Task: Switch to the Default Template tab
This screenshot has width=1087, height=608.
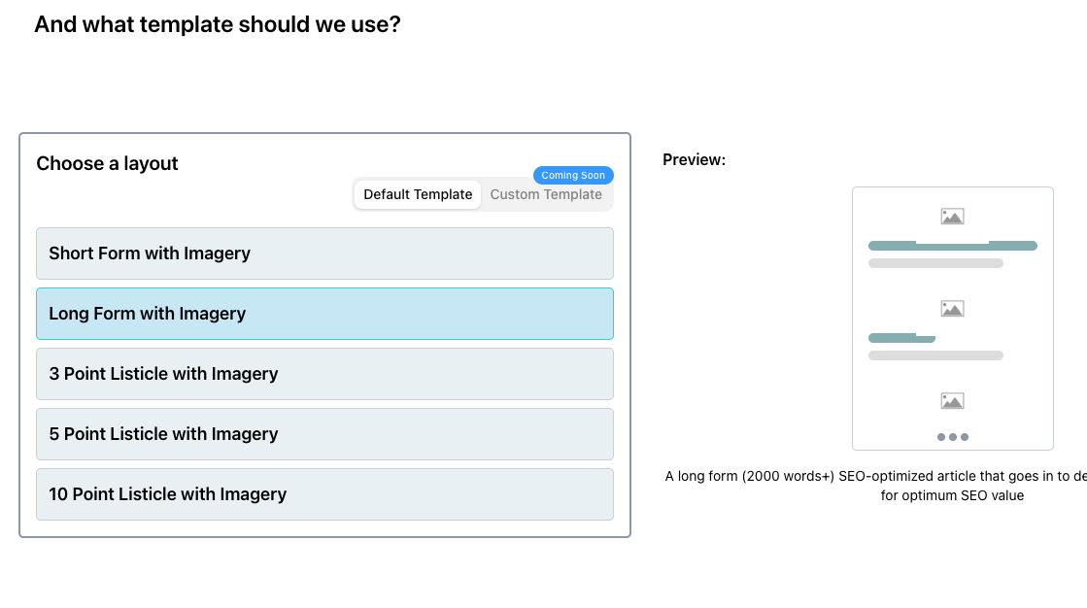Action: 418,194
